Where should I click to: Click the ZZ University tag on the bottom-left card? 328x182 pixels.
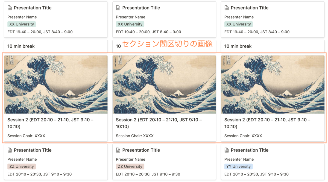point(22,166)
